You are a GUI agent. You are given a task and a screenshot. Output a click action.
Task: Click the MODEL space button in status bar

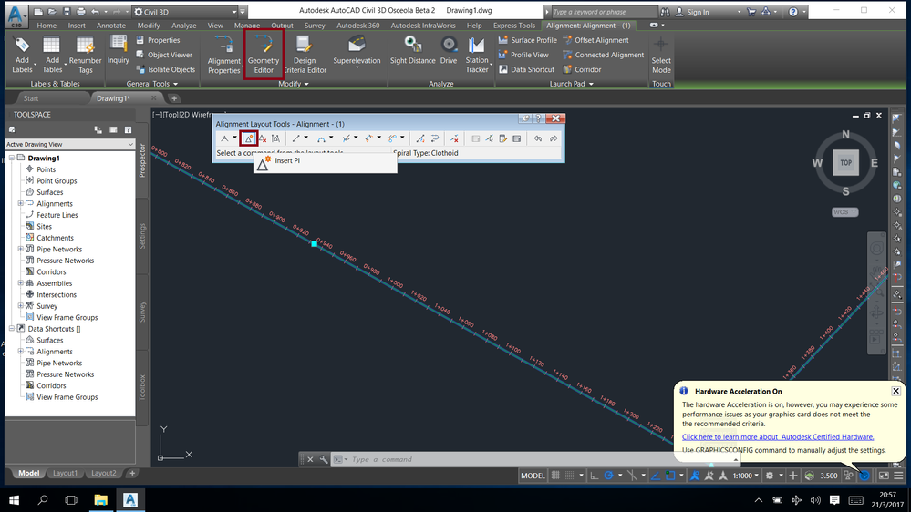click(x=533, y=476)
